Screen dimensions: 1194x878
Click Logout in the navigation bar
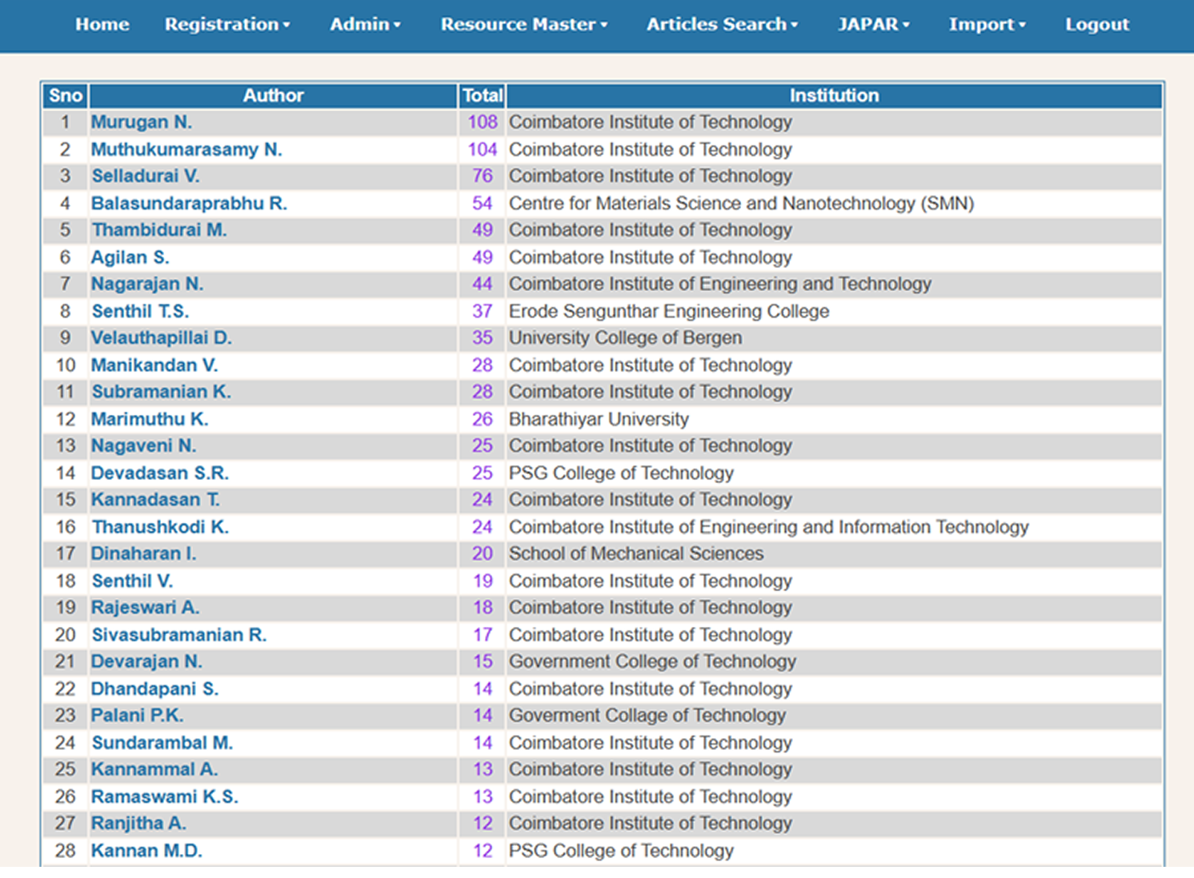pyautogui.click(x=1096, y=25)
